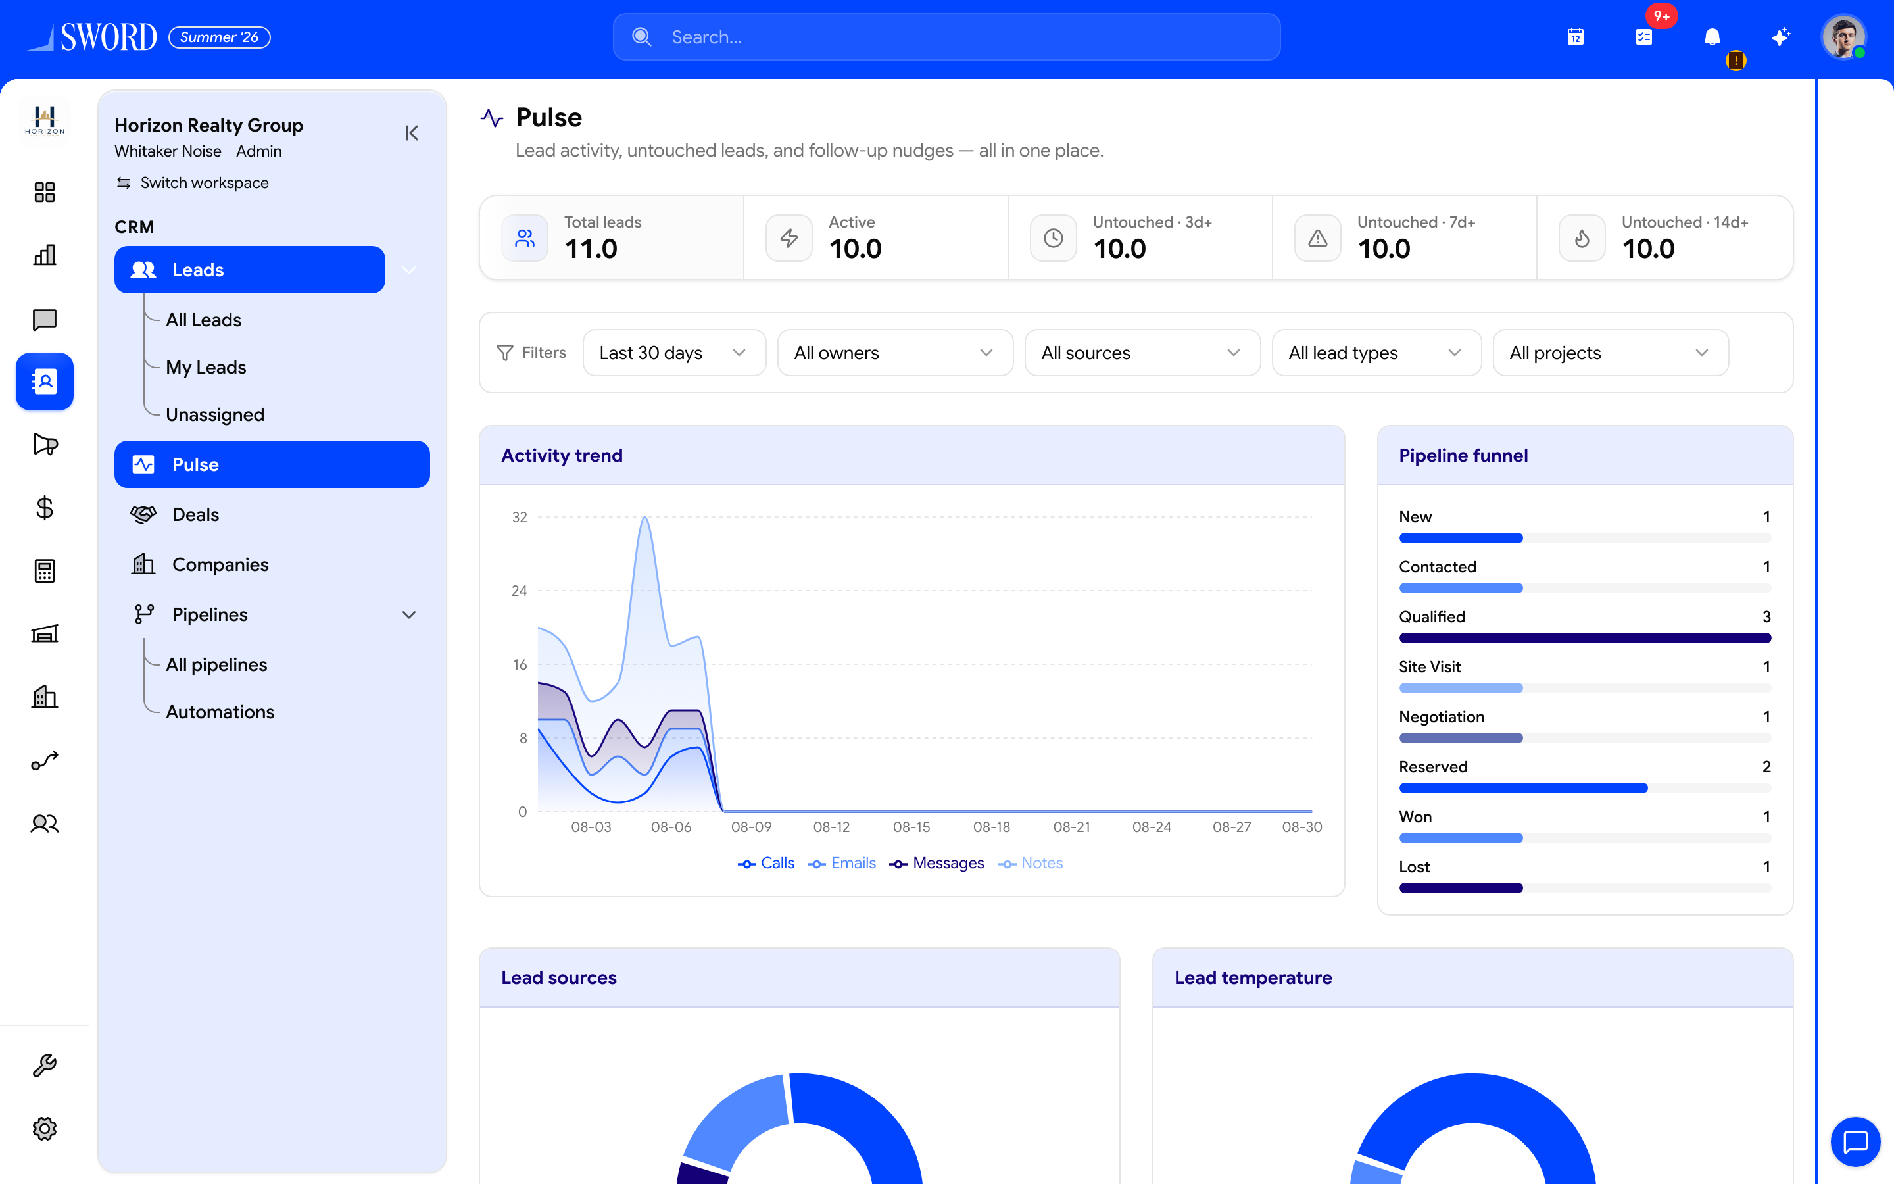
Task: Open the All lead types dropdown
Action: tap(1376, 353)
